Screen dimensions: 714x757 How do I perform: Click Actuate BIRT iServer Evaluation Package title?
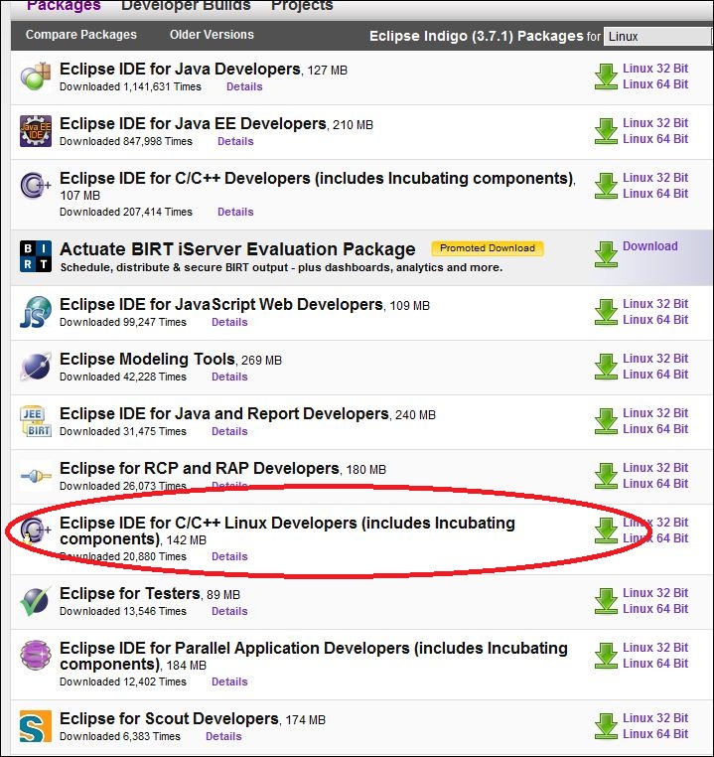click(237, 249)
